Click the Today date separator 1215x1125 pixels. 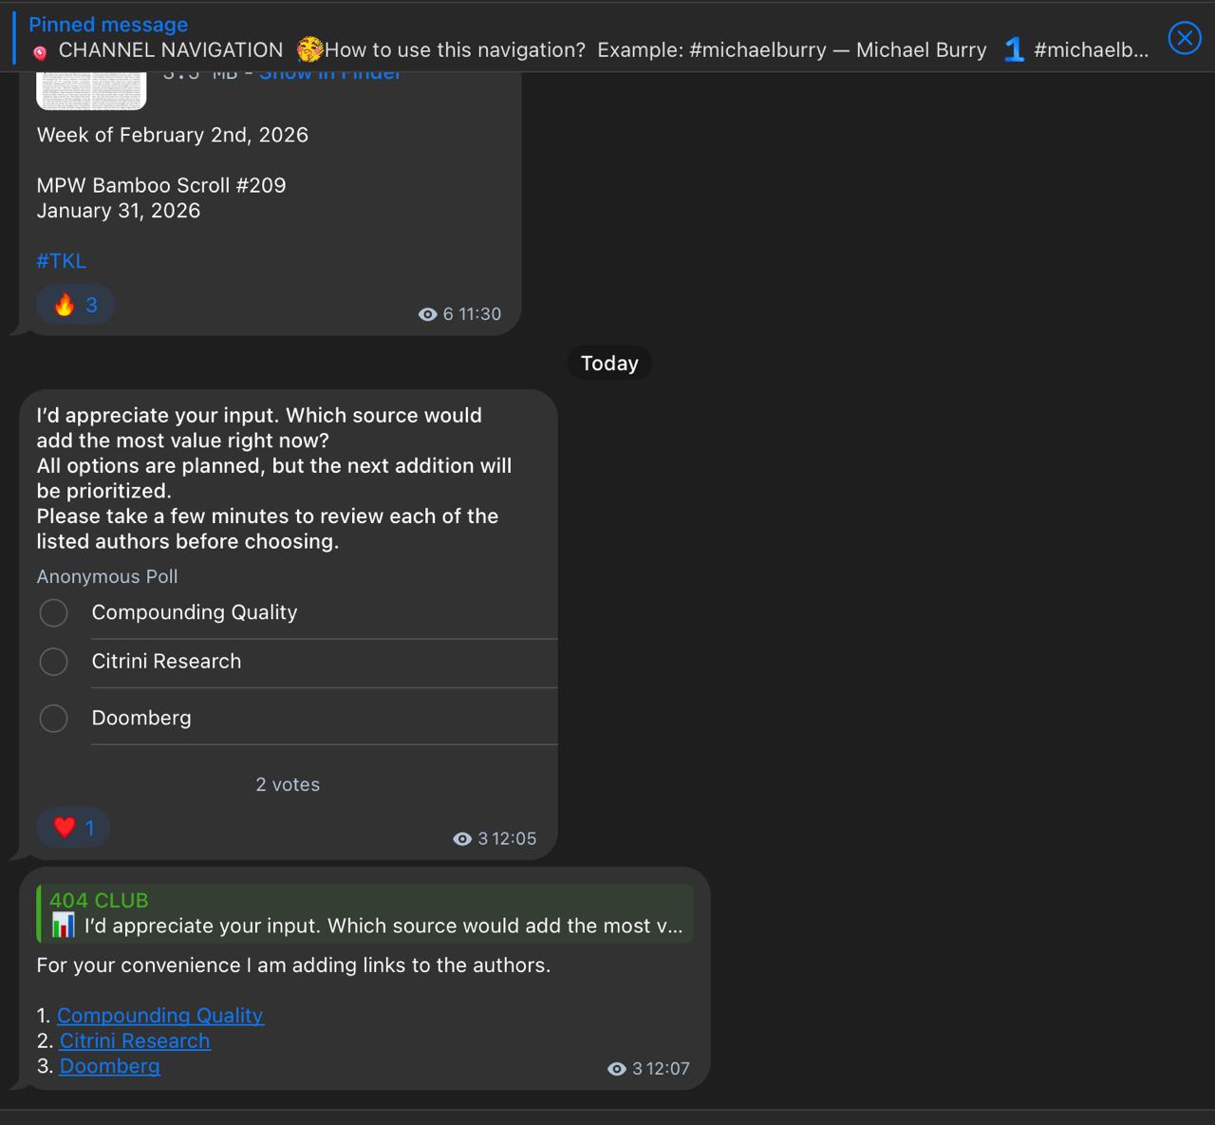609,364
